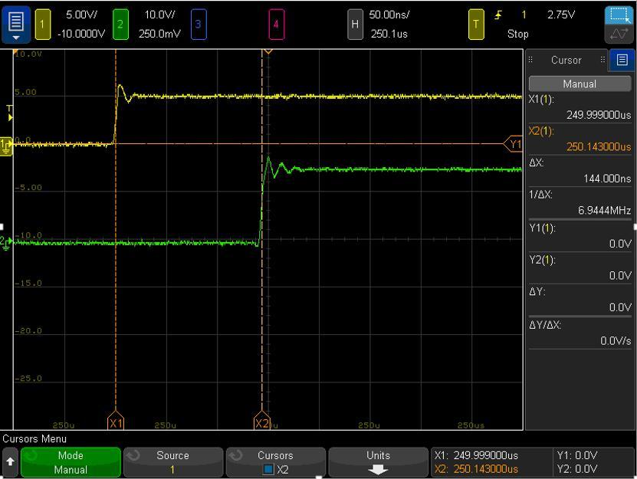Open the Cursors X2 softkey
Image resolution: width=637 pixels, height=479 pixels.
coord(275,462)
